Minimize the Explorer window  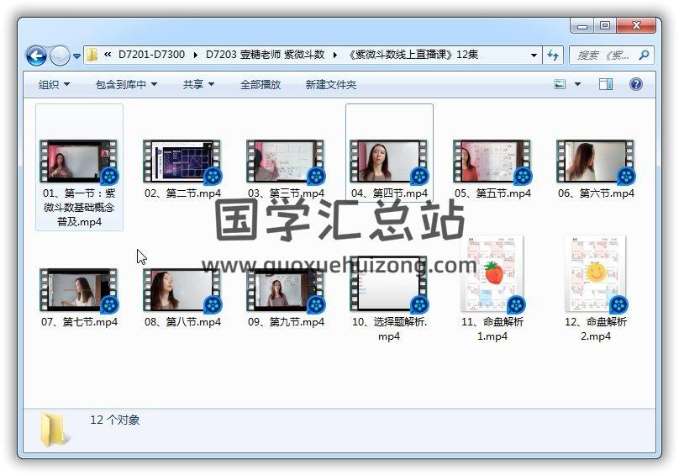[582, 26]
